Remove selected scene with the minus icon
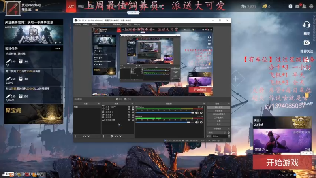The height and width of the screenshot is (178, 316). [80, 136]
